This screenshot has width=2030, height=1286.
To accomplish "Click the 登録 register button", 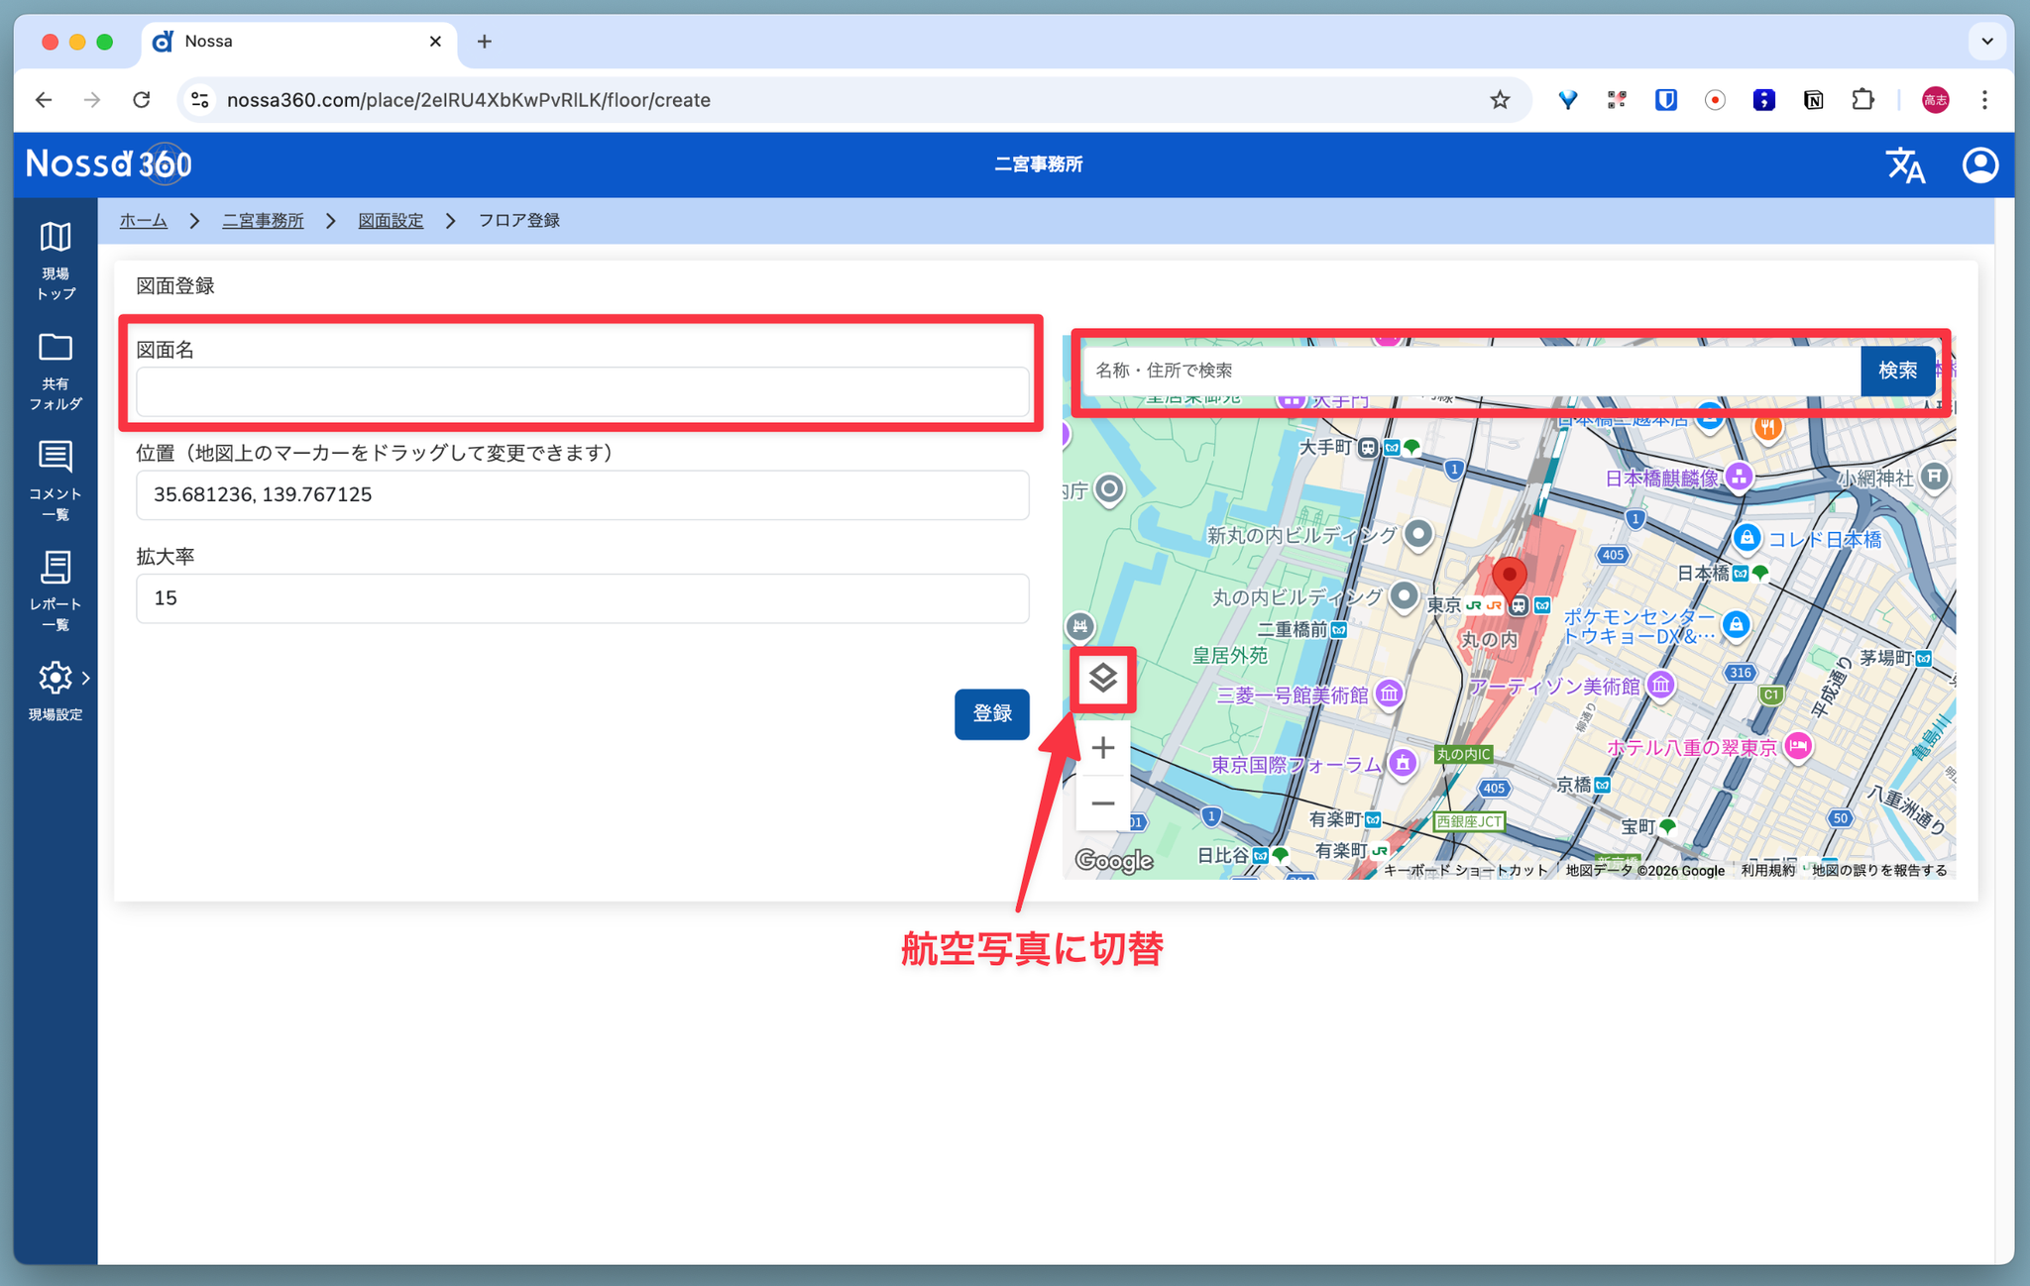I will (990, 713).
